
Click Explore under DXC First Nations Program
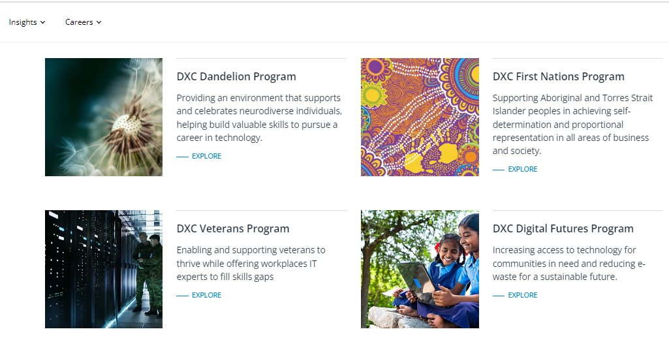(x=522, y=169)
